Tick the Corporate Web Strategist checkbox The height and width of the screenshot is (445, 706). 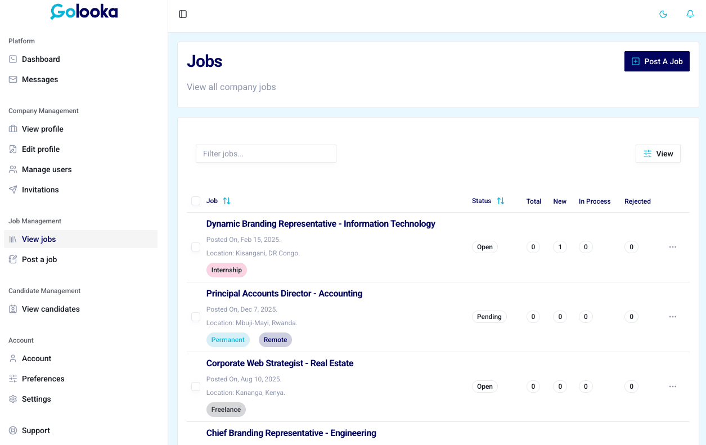click(x=196, y=386)
